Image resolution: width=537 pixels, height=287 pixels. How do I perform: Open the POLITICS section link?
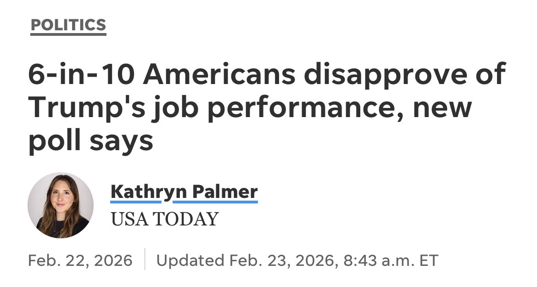coord(68,25)
